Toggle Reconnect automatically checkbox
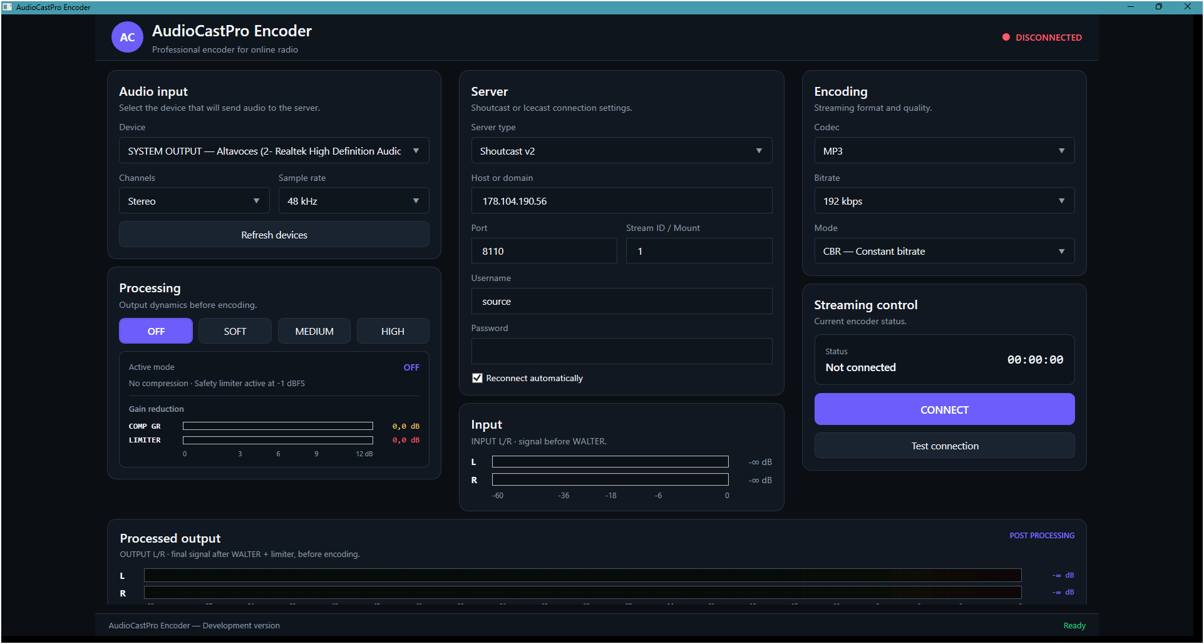 pos(477,378)
